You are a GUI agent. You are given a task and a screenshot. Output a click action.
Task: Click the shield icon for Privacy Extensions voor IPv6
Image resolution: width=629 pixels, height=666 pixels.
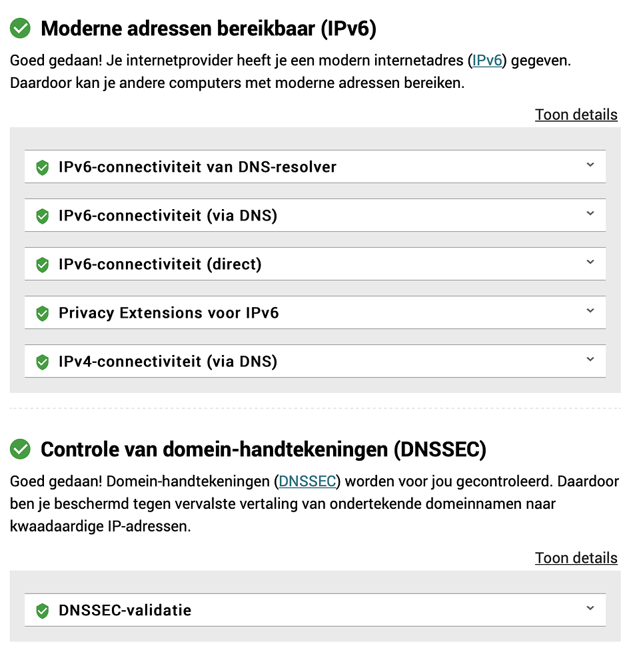(42, 312)
